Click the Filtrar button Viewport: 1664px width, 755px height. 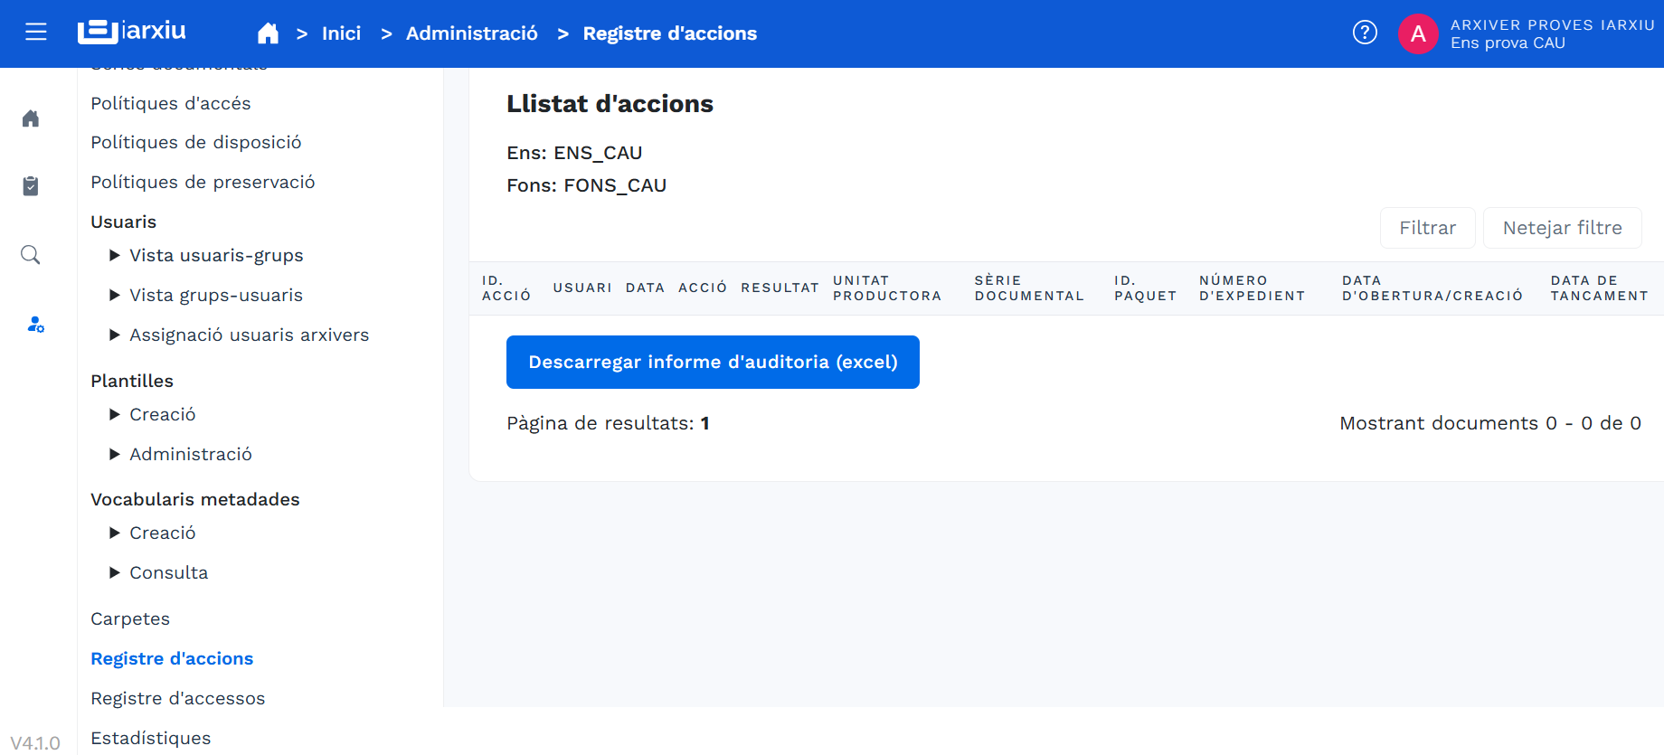(1427, 228)
